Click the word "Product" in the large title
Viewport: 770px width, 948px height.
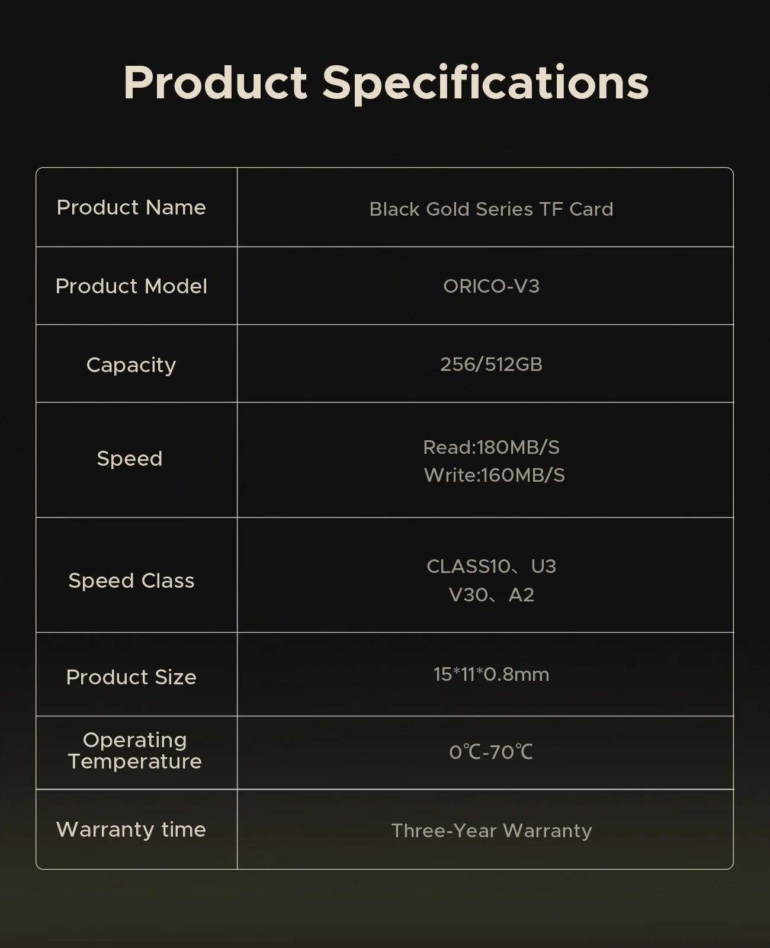click(x=215, y=82)
